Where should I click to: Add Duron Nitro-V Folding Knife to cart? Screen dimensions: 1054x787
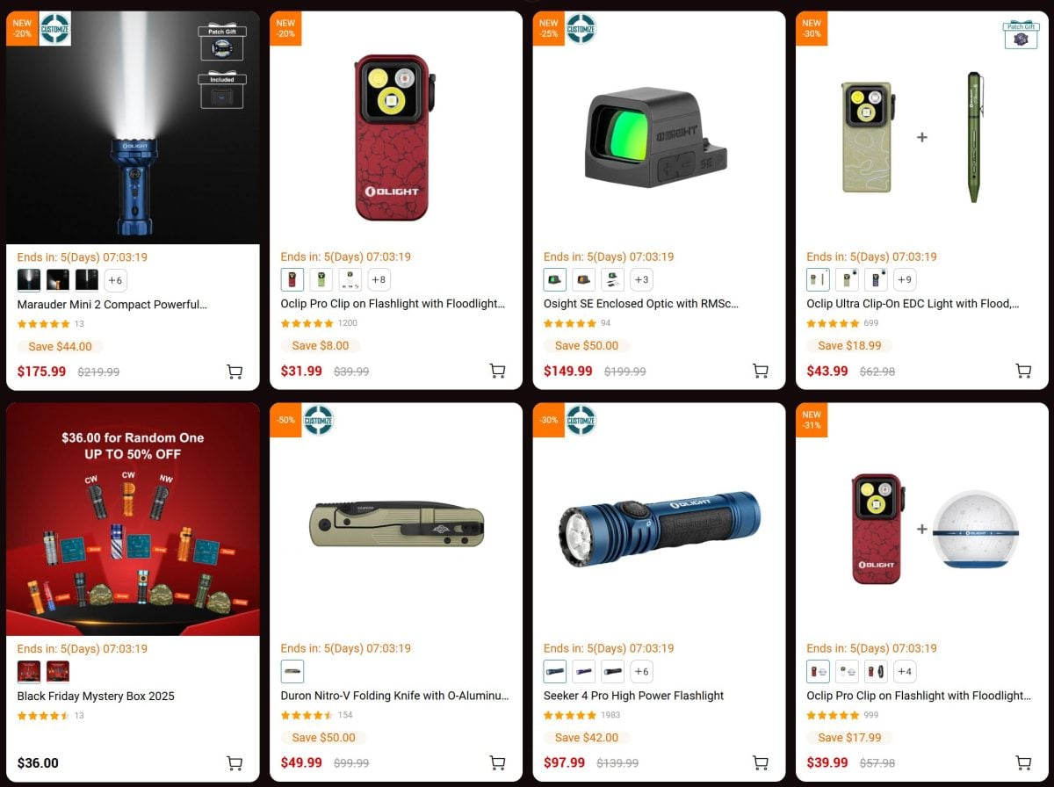pos(497,763)
